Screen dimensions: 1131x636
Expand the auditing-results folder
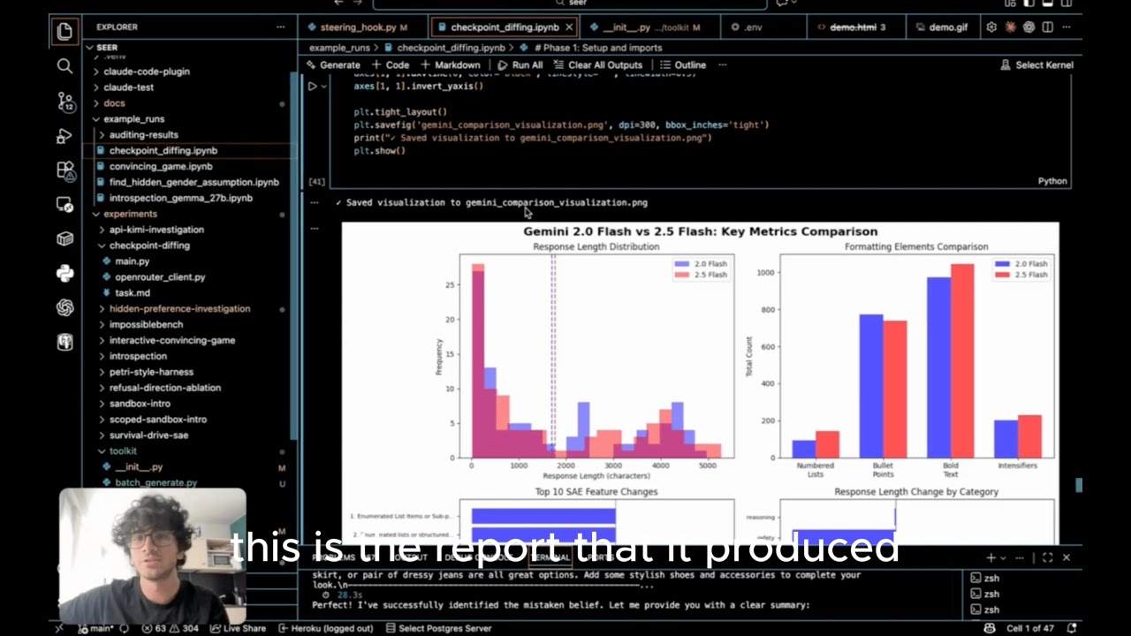[x=143, y=135]
